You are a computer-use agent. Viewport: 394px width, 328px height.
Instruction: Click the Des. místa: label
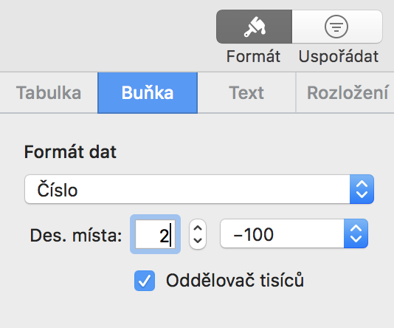tap(76, 236)
